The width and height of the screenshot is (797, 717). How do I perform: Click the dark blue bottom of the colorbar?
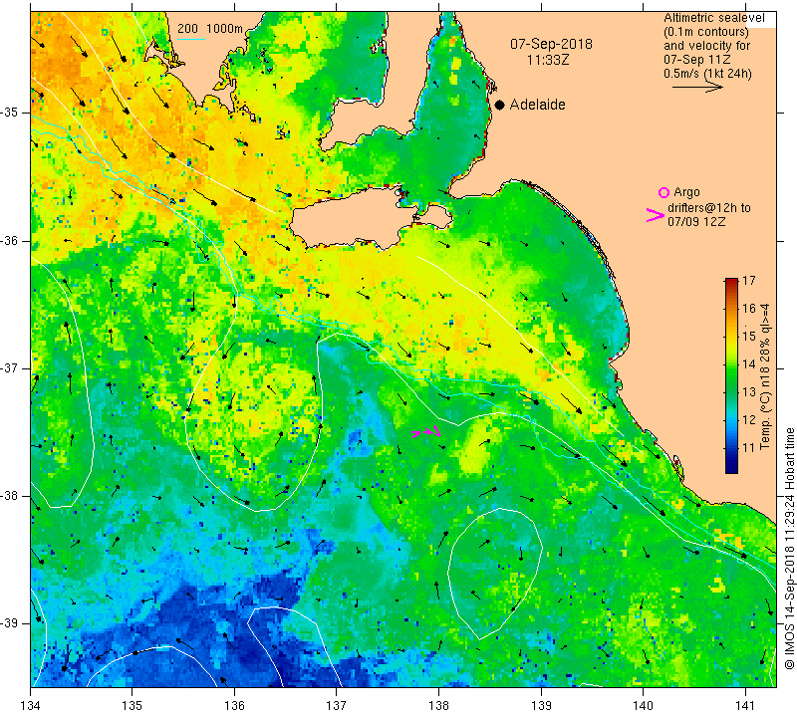(731, 467)
